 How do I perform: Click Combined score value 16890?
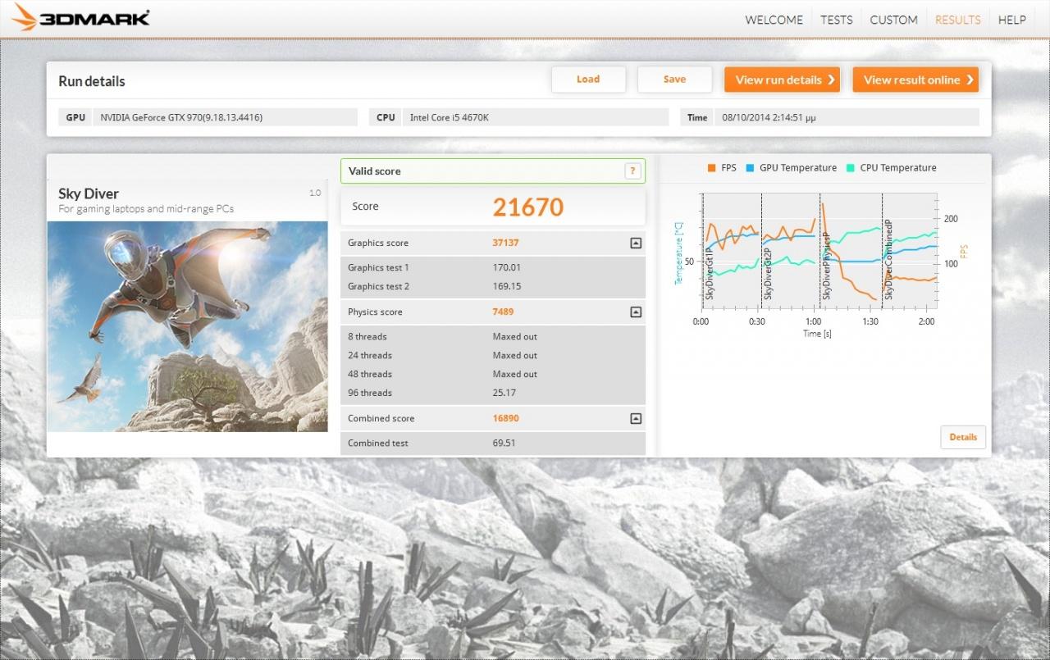pyautogui.click(x=505, y=419)
